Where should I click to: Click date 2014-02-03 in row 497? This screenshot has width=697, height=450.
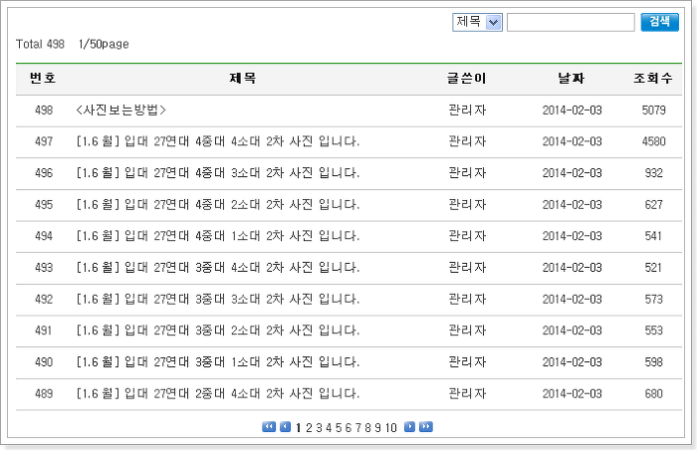(x=573, y=141)
